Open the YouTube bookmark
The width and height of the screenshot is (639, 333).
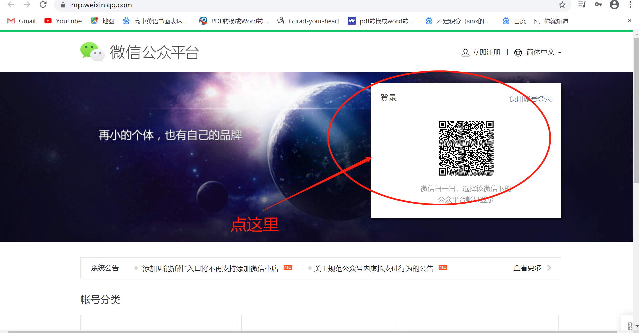click(x=63, y=21)
